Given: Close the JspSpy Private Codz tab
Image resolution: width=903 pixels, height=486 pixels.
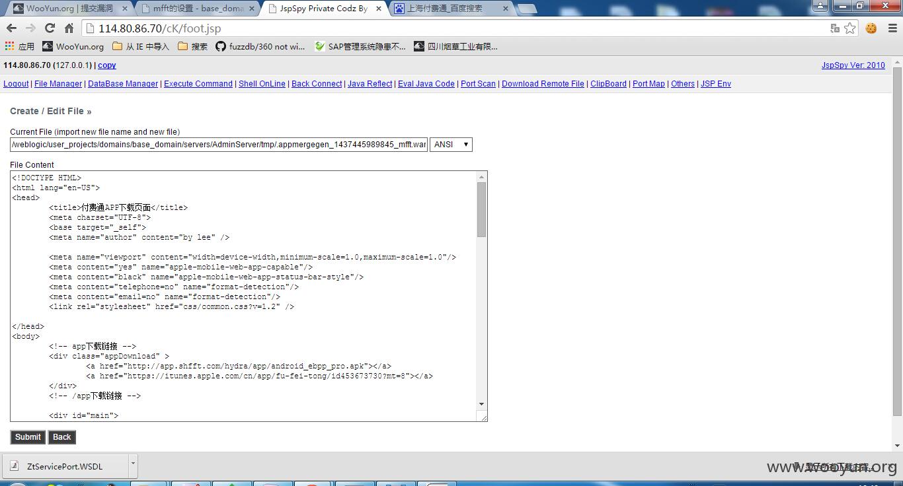Looking at the screenshot, I should (378, 9).
